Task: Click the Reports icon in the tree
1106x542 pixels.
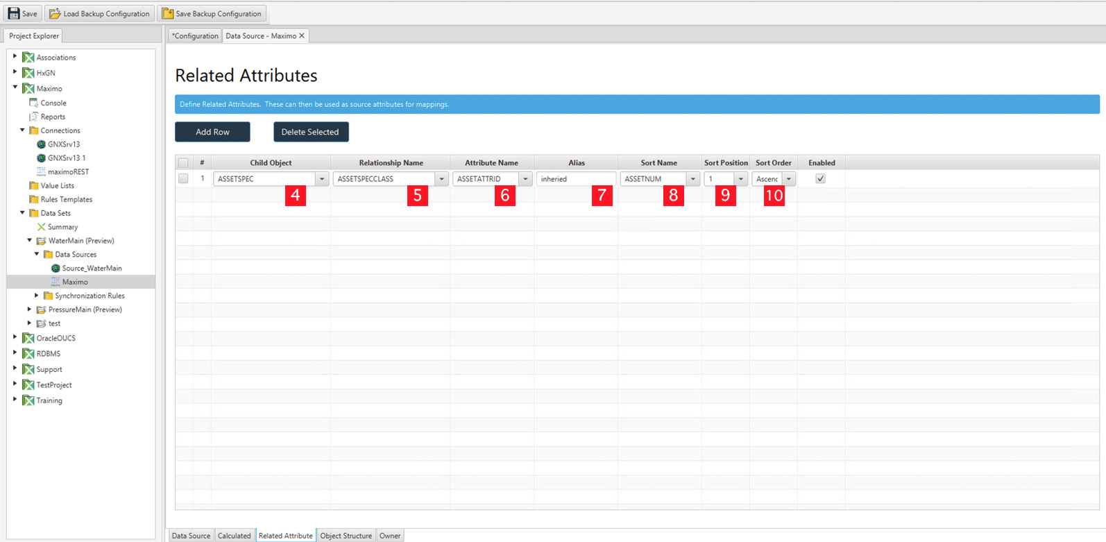Action: (x=33, y=117)
